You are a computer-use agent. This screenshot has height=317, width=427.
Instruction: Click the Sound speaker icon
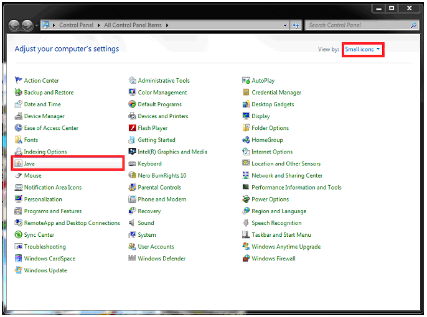click(x=133, y=223)
